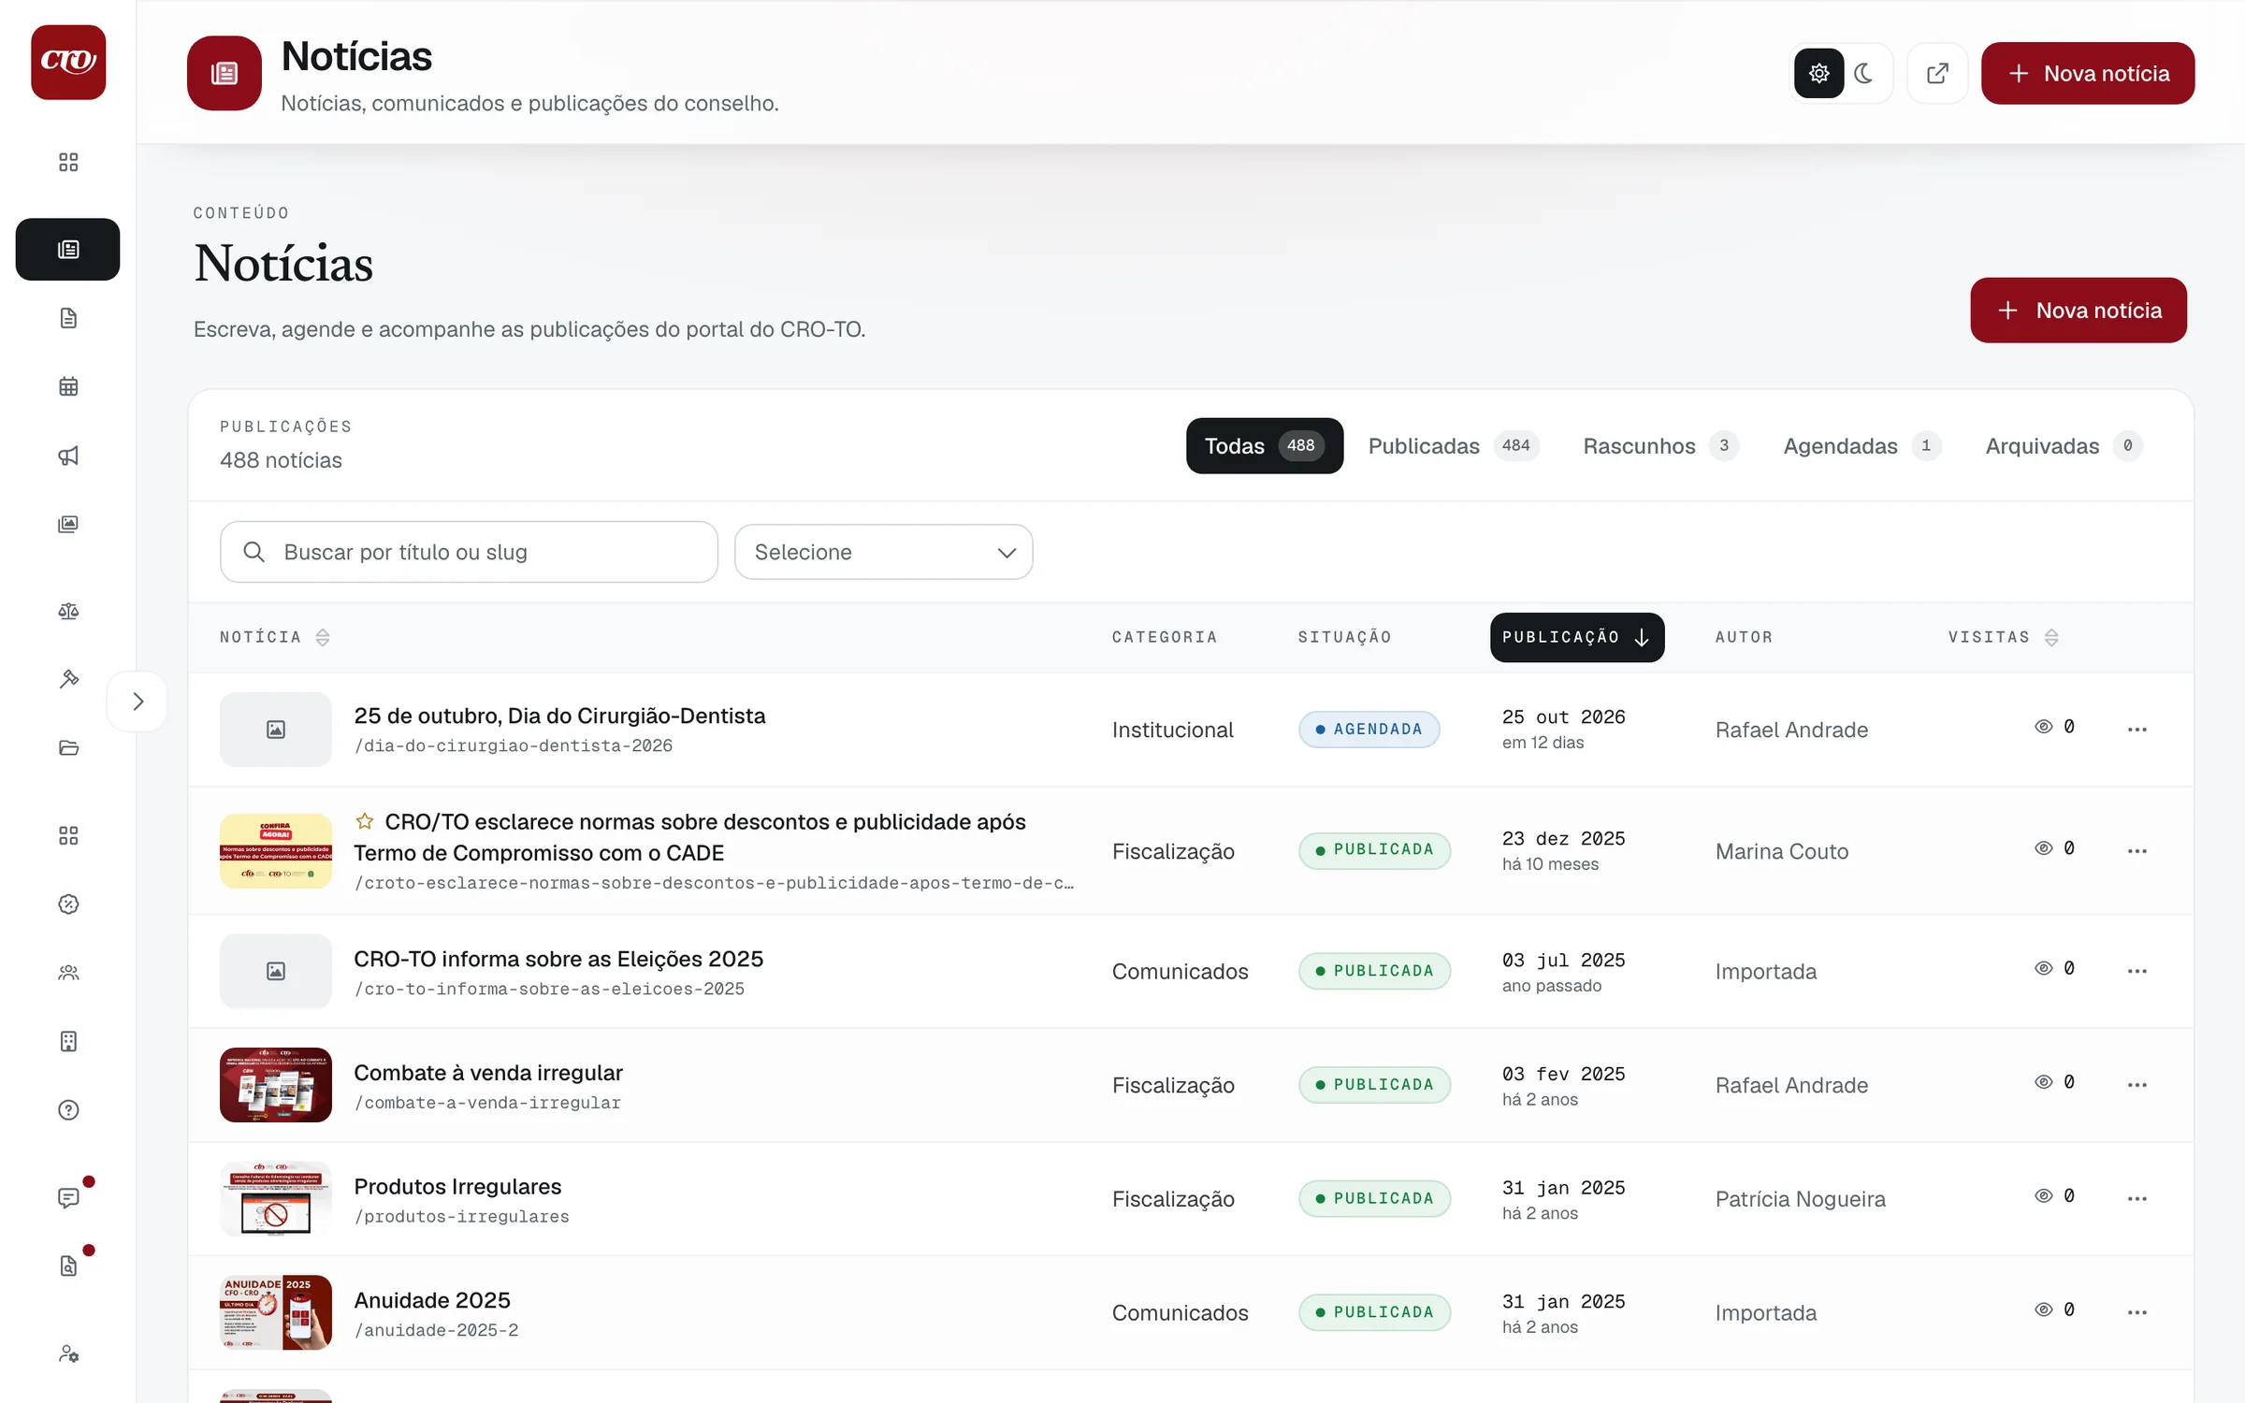Open the image gallery sidebar icon
2245x1403 pixels.
(68, 524)
